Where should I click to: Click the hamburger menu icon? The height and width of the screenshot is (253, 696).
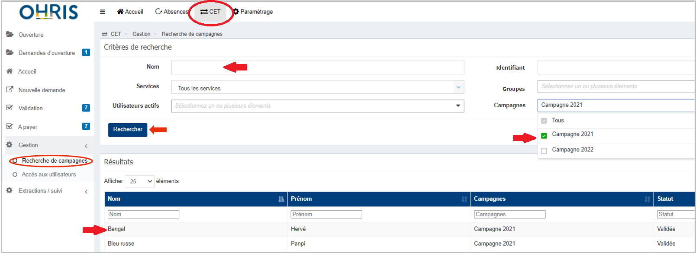point(103,12)
